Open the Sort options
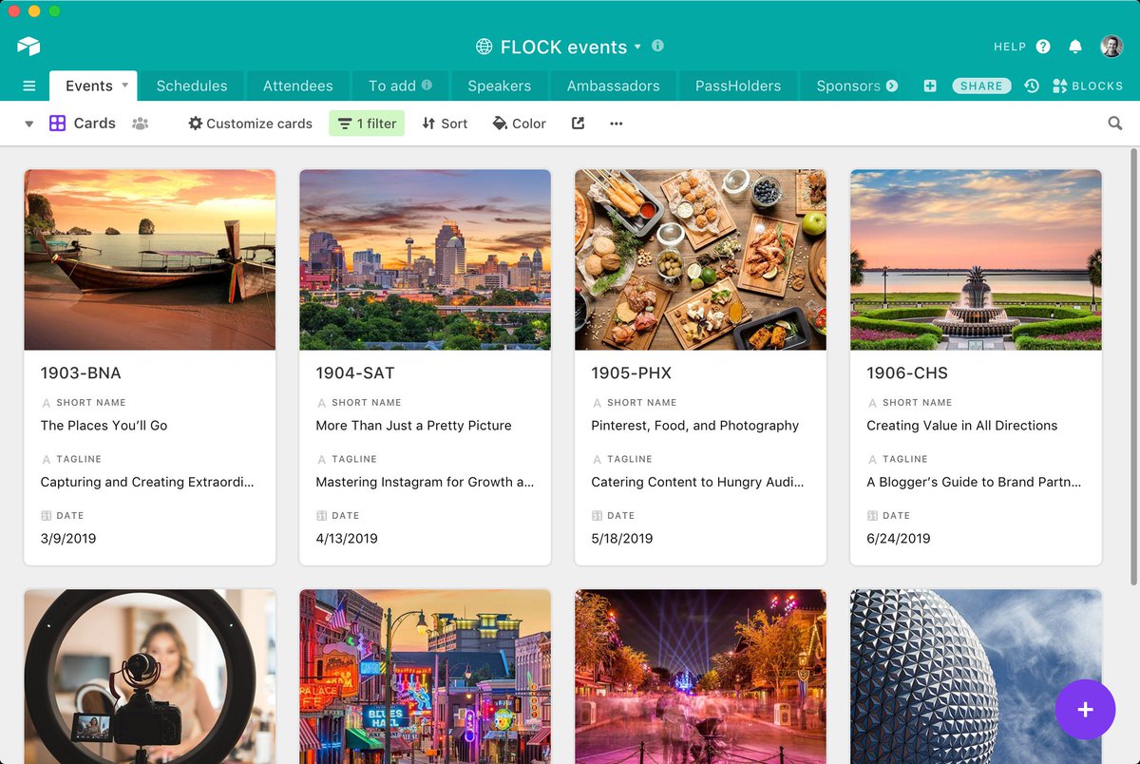The image size is (1140, 764). [445, 124]
